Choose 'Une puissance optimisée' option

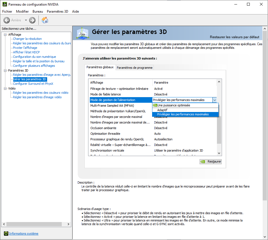pos(185,105)
